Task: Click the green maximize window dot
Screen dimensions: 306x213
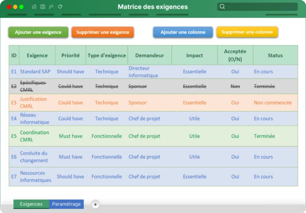Action: pos(22,7)
